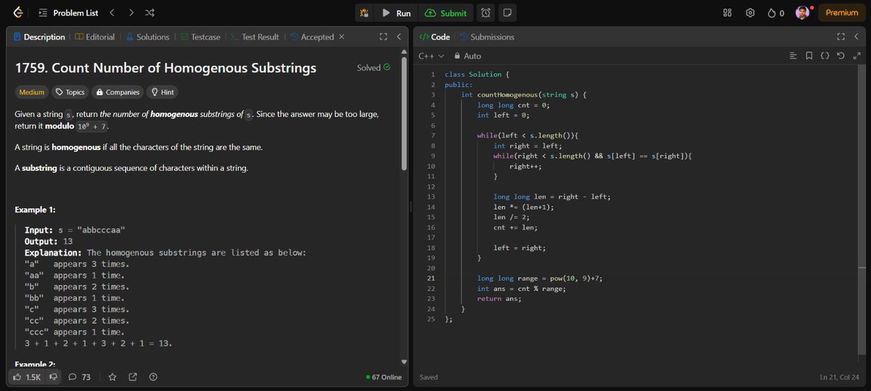
Task: Close the Accepted tab
Action: pyautogui.click(x=342, y=37)
